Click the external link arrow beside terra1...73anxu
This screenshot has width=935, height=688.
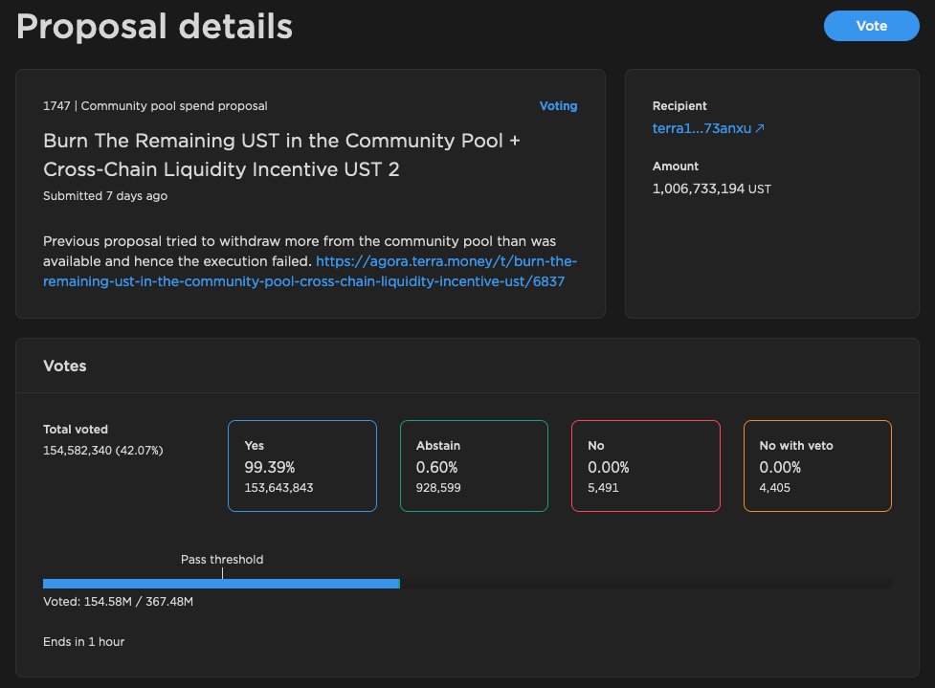coord(761,127)
